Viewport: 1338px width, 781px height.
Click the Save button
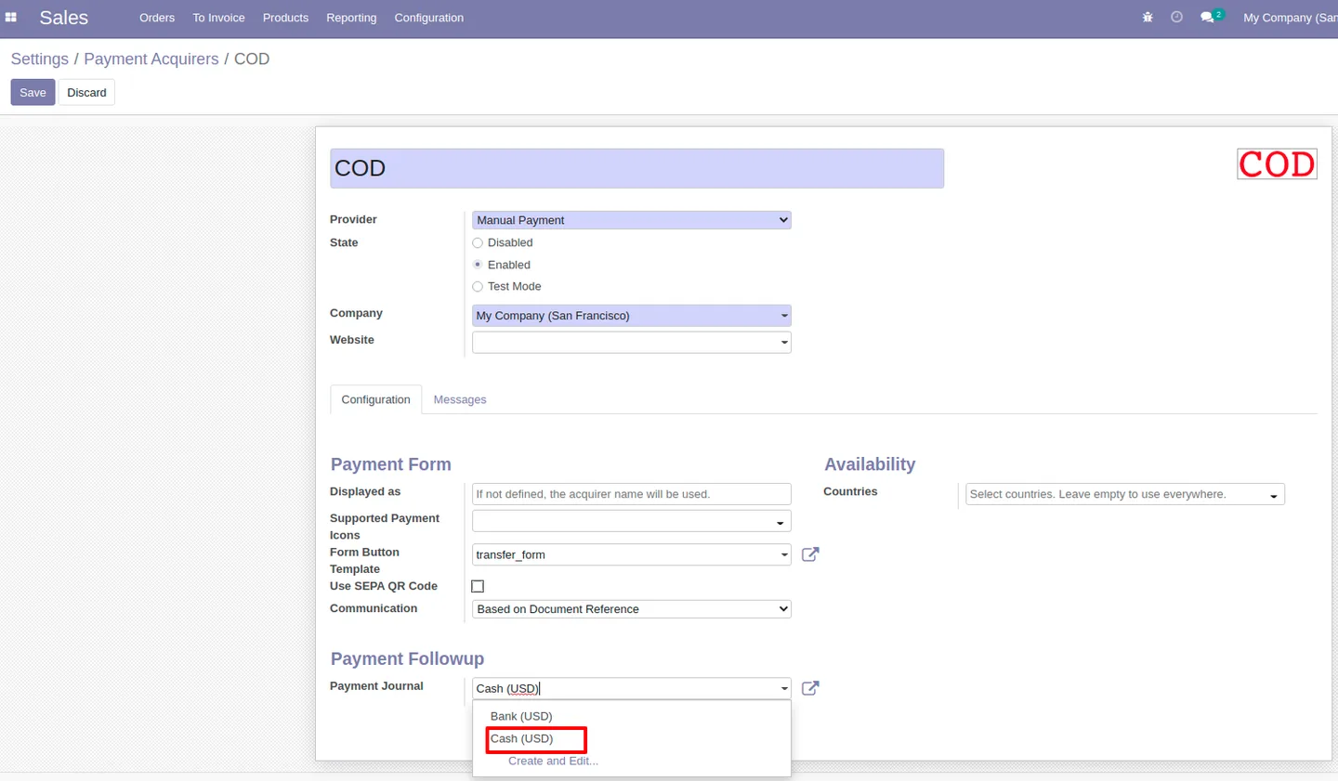pos(33,92)
